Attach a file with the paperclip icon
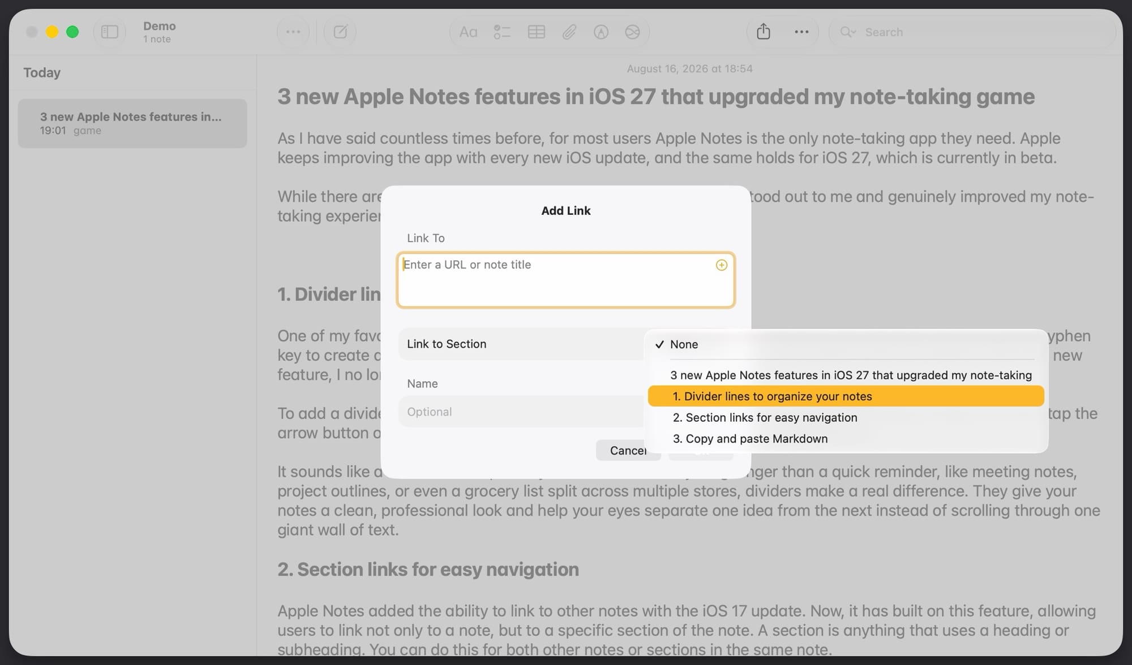 coord(569,32)
